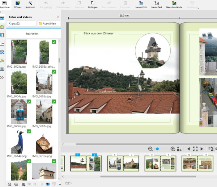This screenshot has height=187, width=217.
Task: Open the layouts panel in sidebar
Action: tap(2, 44)
